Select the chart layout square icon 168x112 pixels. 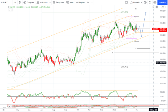coord(126,2)
